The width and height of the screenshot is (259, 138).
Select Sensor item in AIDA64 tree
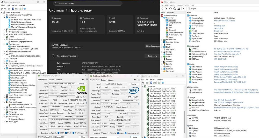[171, 37]
